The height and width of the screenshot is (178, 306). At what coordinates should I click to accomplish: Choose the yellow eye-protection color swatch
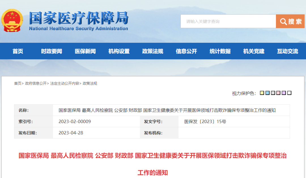coord(262,93)
